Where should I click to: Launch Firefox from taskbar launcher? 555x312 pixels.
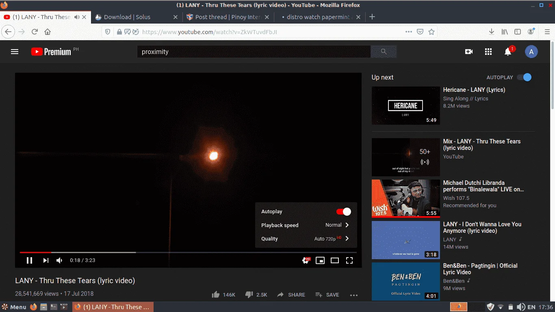pos(33,307)
